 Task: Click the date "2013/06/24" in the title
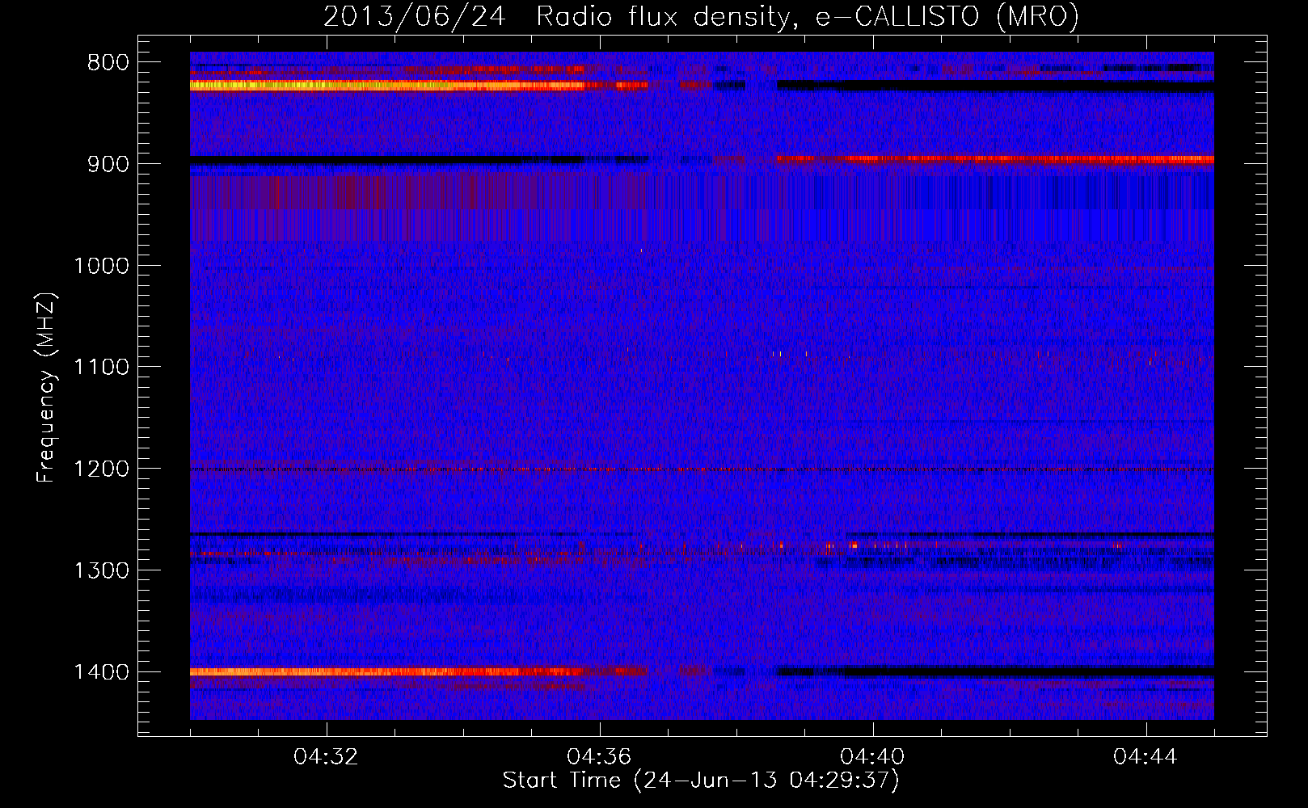[x=415, y=16]
